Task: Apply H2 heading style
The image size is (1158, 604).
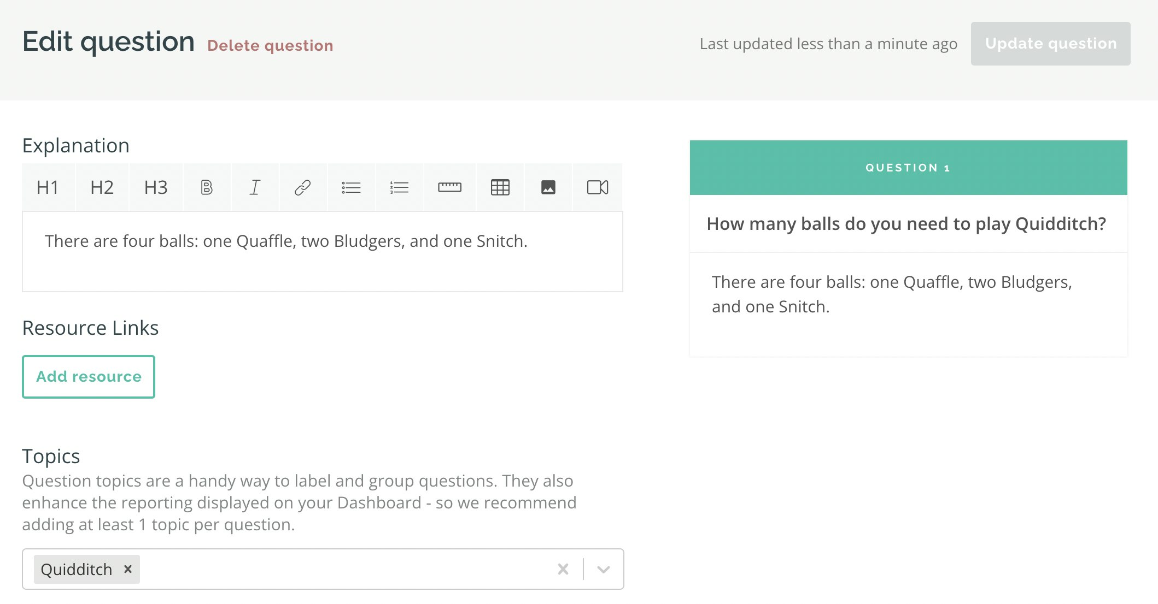Action: coord(102,187)
